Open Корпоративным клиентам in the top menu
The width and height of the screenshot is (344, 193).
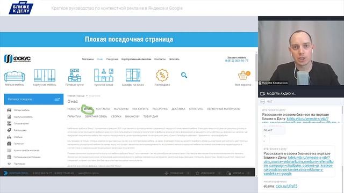click(x=136, y=60)
